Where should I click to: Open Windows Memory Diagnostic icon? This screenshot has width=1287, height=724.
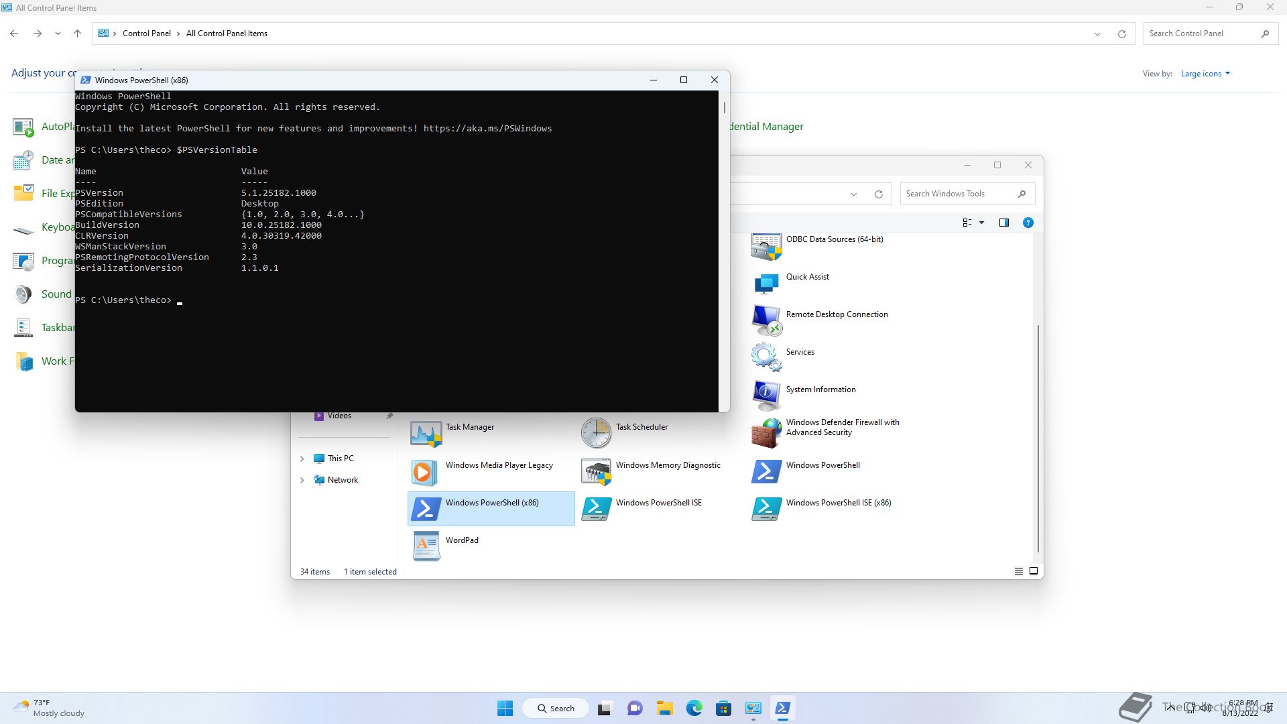596,472
